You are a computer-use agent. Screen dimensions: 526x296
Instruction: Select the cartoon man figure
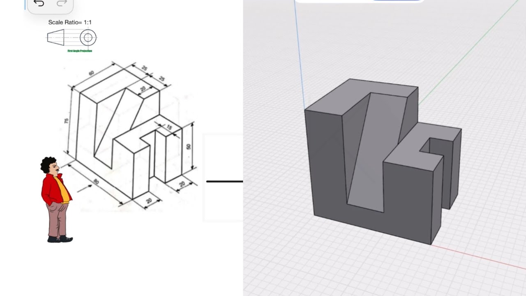(x=57, y=199)
